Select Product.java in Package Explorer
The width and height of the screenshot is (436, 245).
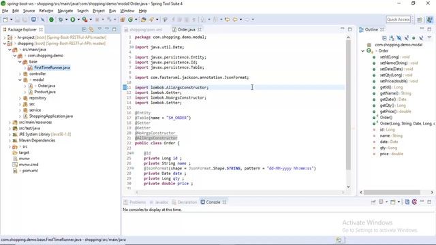tap(45, 92)
